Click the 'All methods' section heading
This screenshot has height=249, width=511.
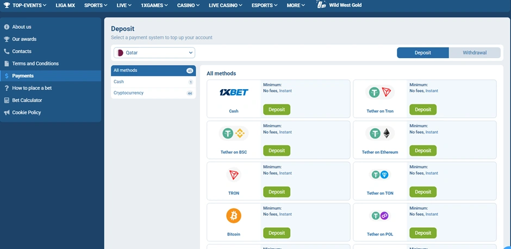(221, 73)
